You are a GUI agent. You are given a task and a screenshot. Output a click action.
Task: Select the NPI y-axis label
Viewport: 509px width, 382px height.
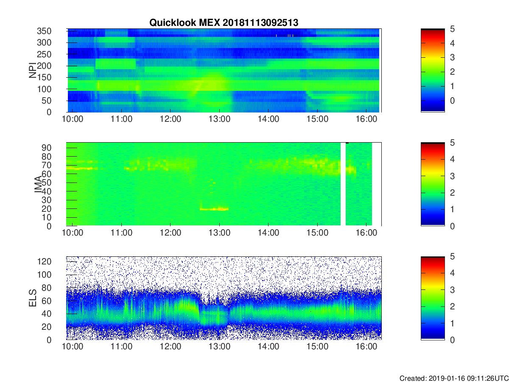[x=32, y=70]
